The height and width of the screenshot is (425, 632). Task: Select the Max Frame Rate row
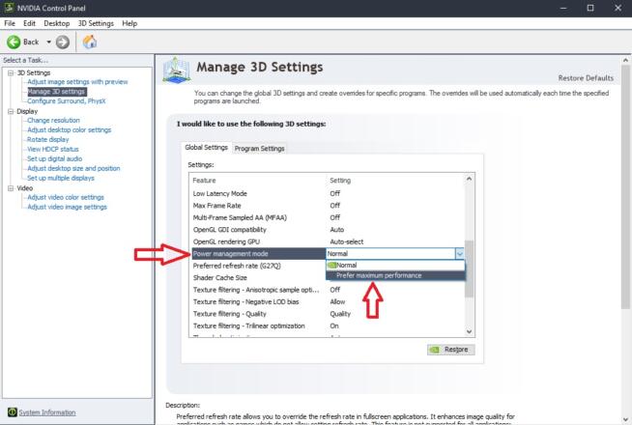point(327,206)
